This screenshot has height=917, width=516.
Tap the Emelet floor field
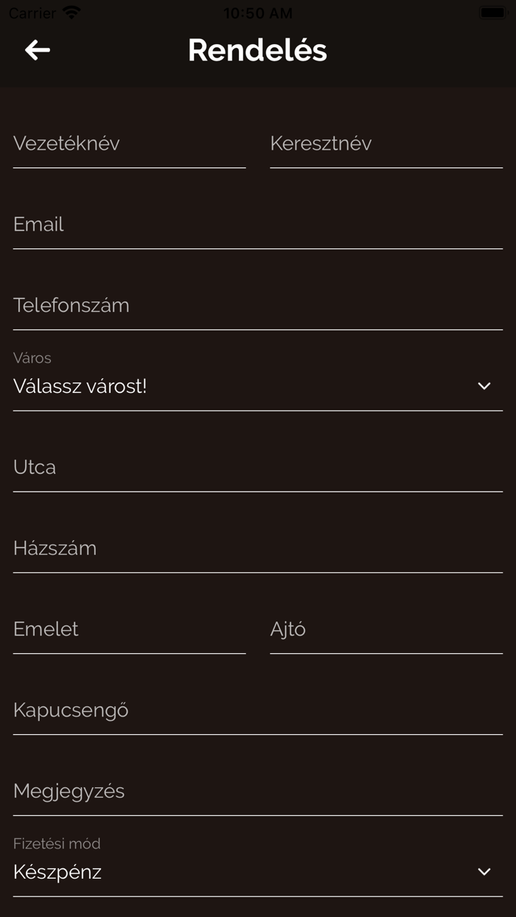tap(129, 630)
